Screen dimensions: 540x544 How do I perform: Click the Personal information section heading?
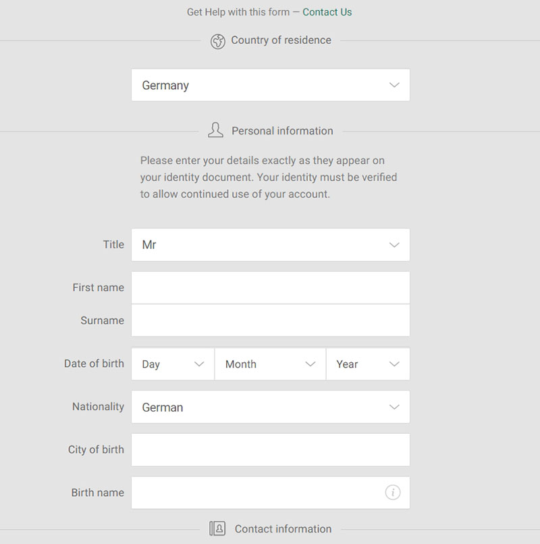282,131
